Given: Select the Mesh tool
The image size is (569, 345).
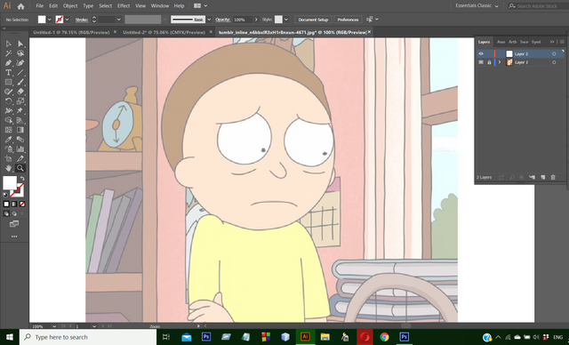Looking at the screenshot, I should pyautogui.click(x=8, y=130).
